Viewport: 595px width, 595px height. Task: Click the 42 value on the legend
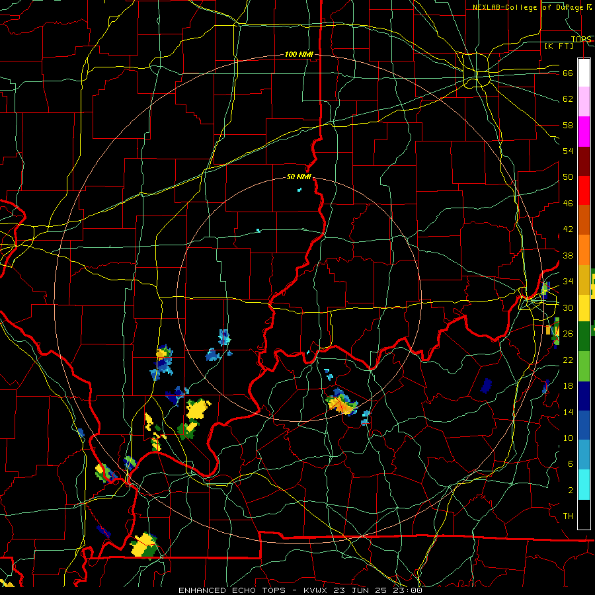point(568,229)
